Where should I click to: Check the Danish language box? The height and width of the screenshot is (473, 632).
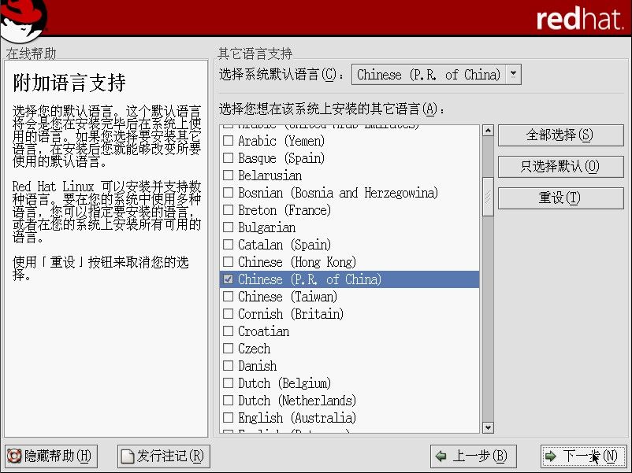[x=228, y=365]
